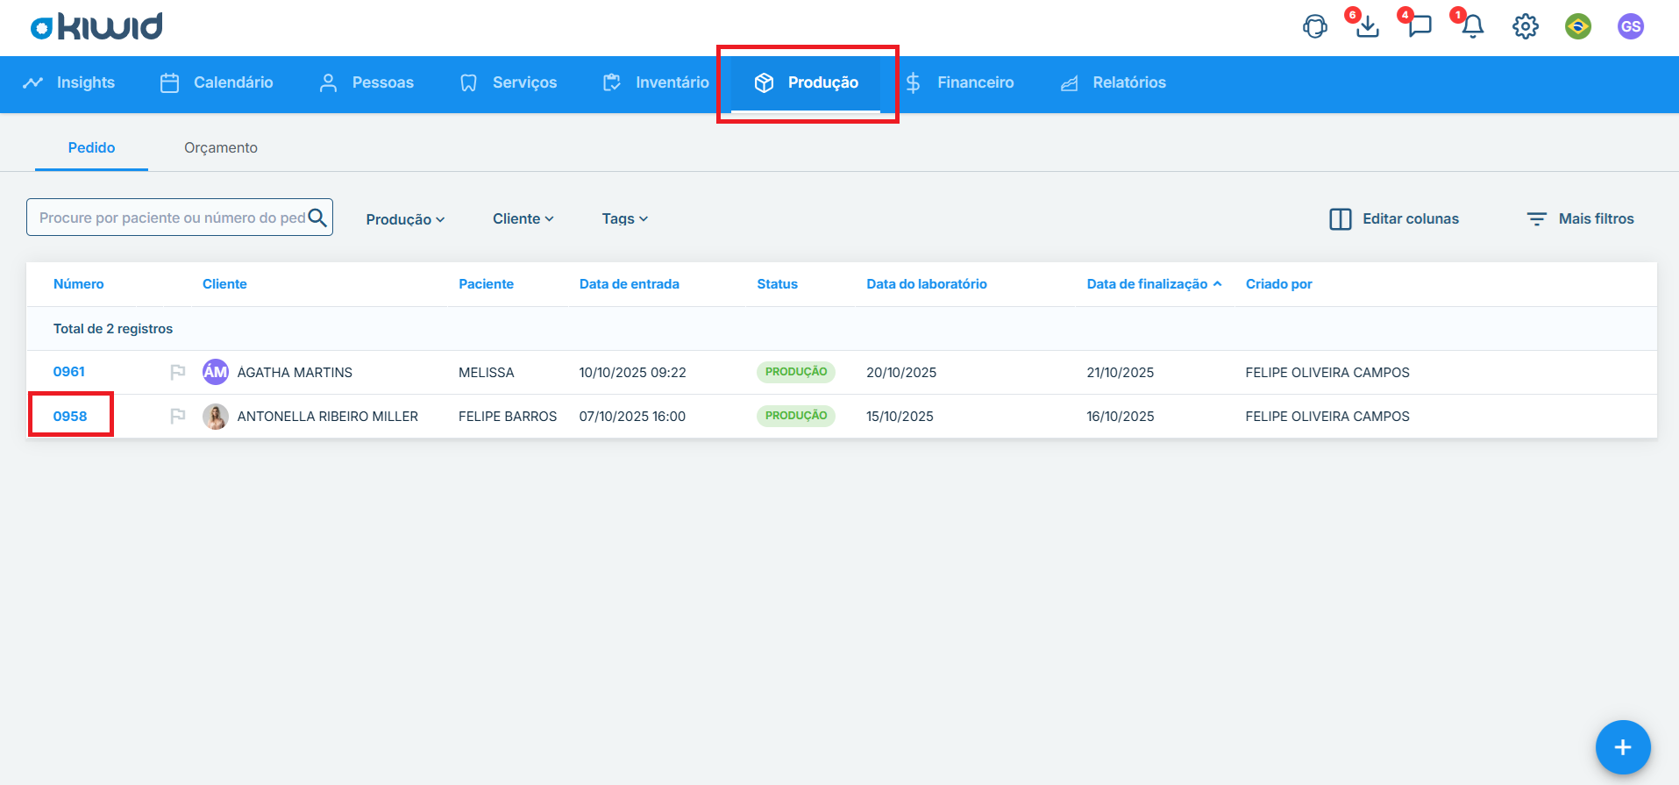Click client name AGATHA MARTINS
This screenshot has width=1679, height=785.
tap(295, 373)
